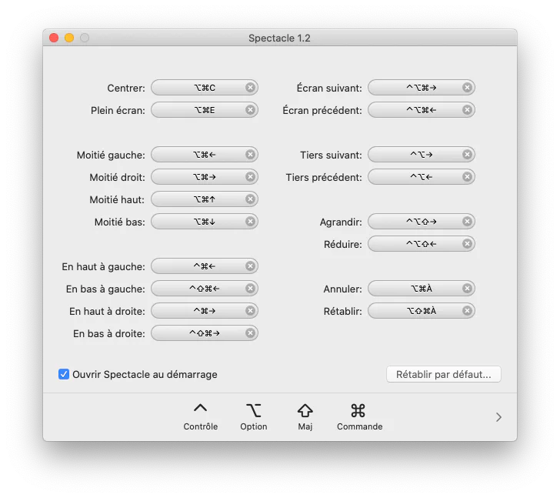
Task: Expand footer using right chevron arrow
Action: click(x=498, y=417)
